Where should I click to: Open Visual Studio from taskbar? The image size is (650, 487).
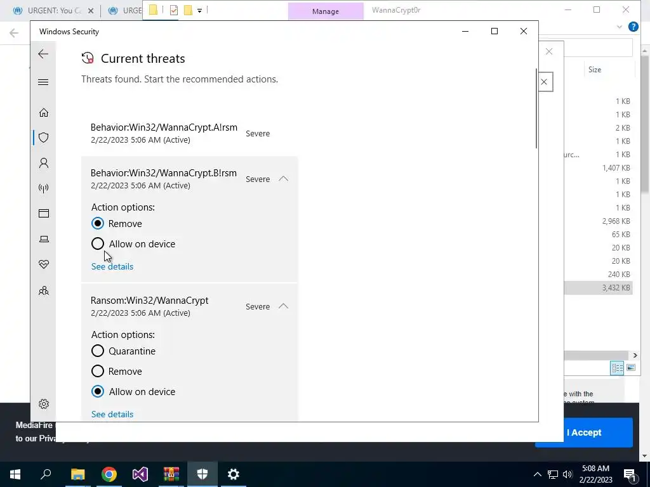point(140,474)
